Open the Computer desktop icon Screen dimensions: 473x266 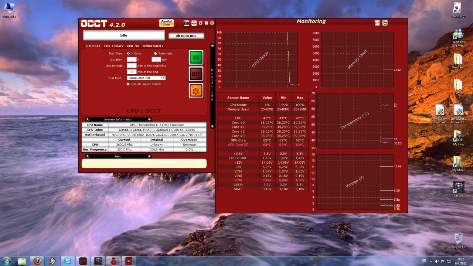click(9, 10)
